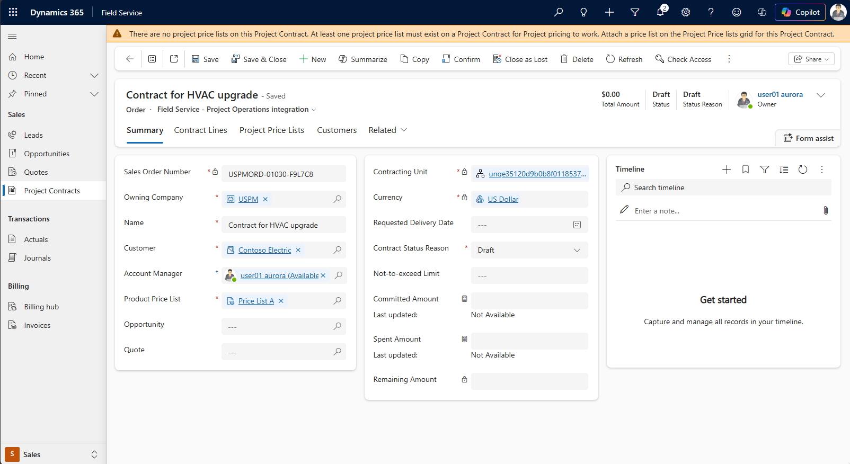Image resolution: width=850 pixels, height=464 pixels.
Task: Open Form assist panel
Action: click(808, 138)
